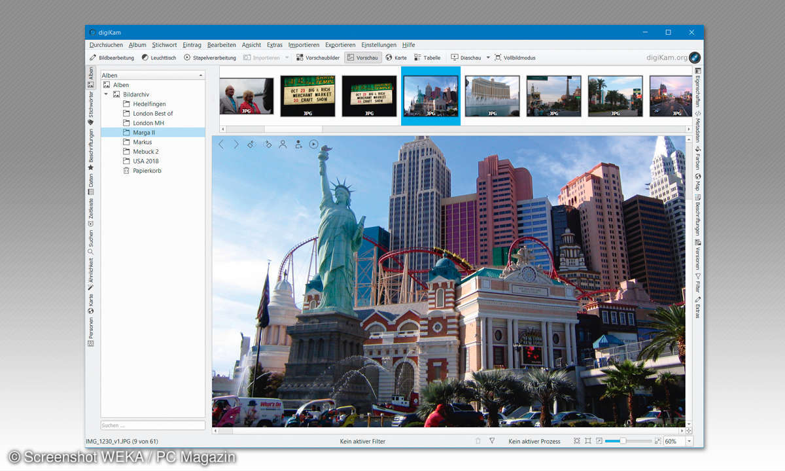Screen dimensions: 785x471
Task: Open the Leuchttisch light table
Action: (159, 58)
